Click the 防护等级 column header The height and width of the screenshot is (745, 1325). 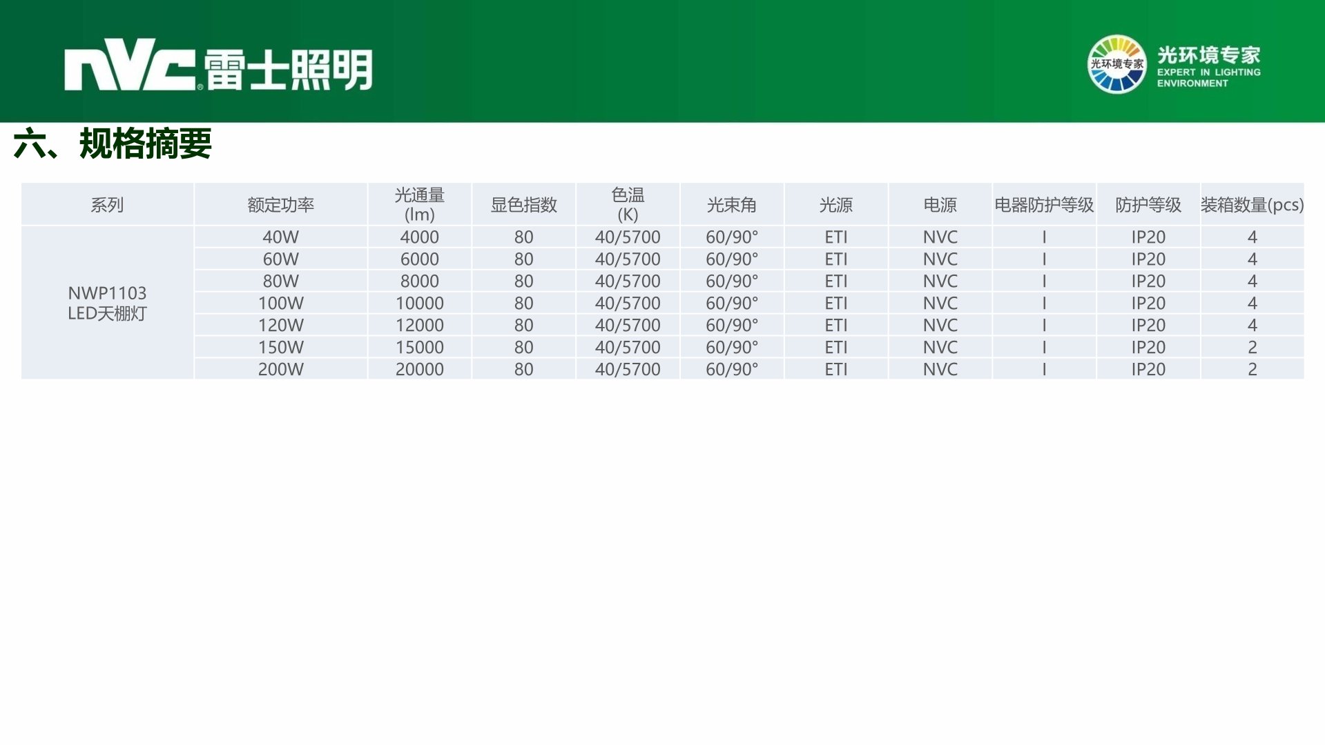[1148, 205]
